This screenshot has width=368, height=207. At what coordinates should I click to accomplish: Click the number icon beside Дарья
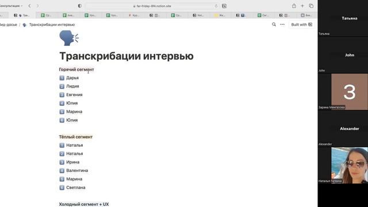tap(62, 78)
